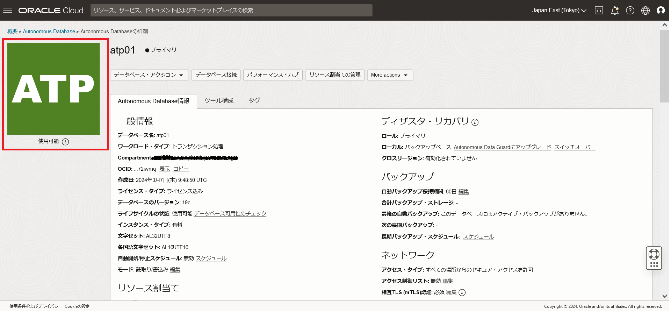Click the ワークロード・タイプ value トランザクション処理
Viewport: 671px width, 312px height.
[198, 147]
